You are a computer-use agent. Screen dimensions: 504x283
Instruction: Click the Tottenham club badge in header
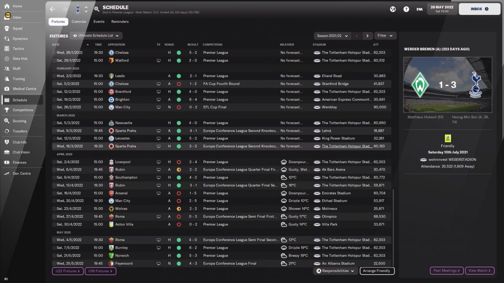[x=78, y=9]
